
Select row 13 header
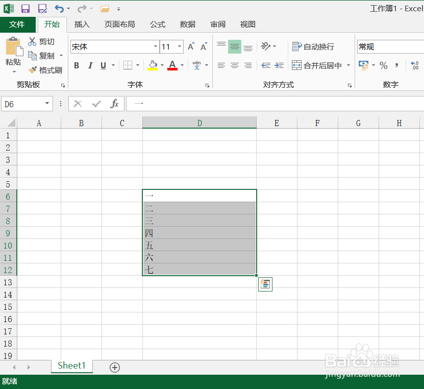8,282
